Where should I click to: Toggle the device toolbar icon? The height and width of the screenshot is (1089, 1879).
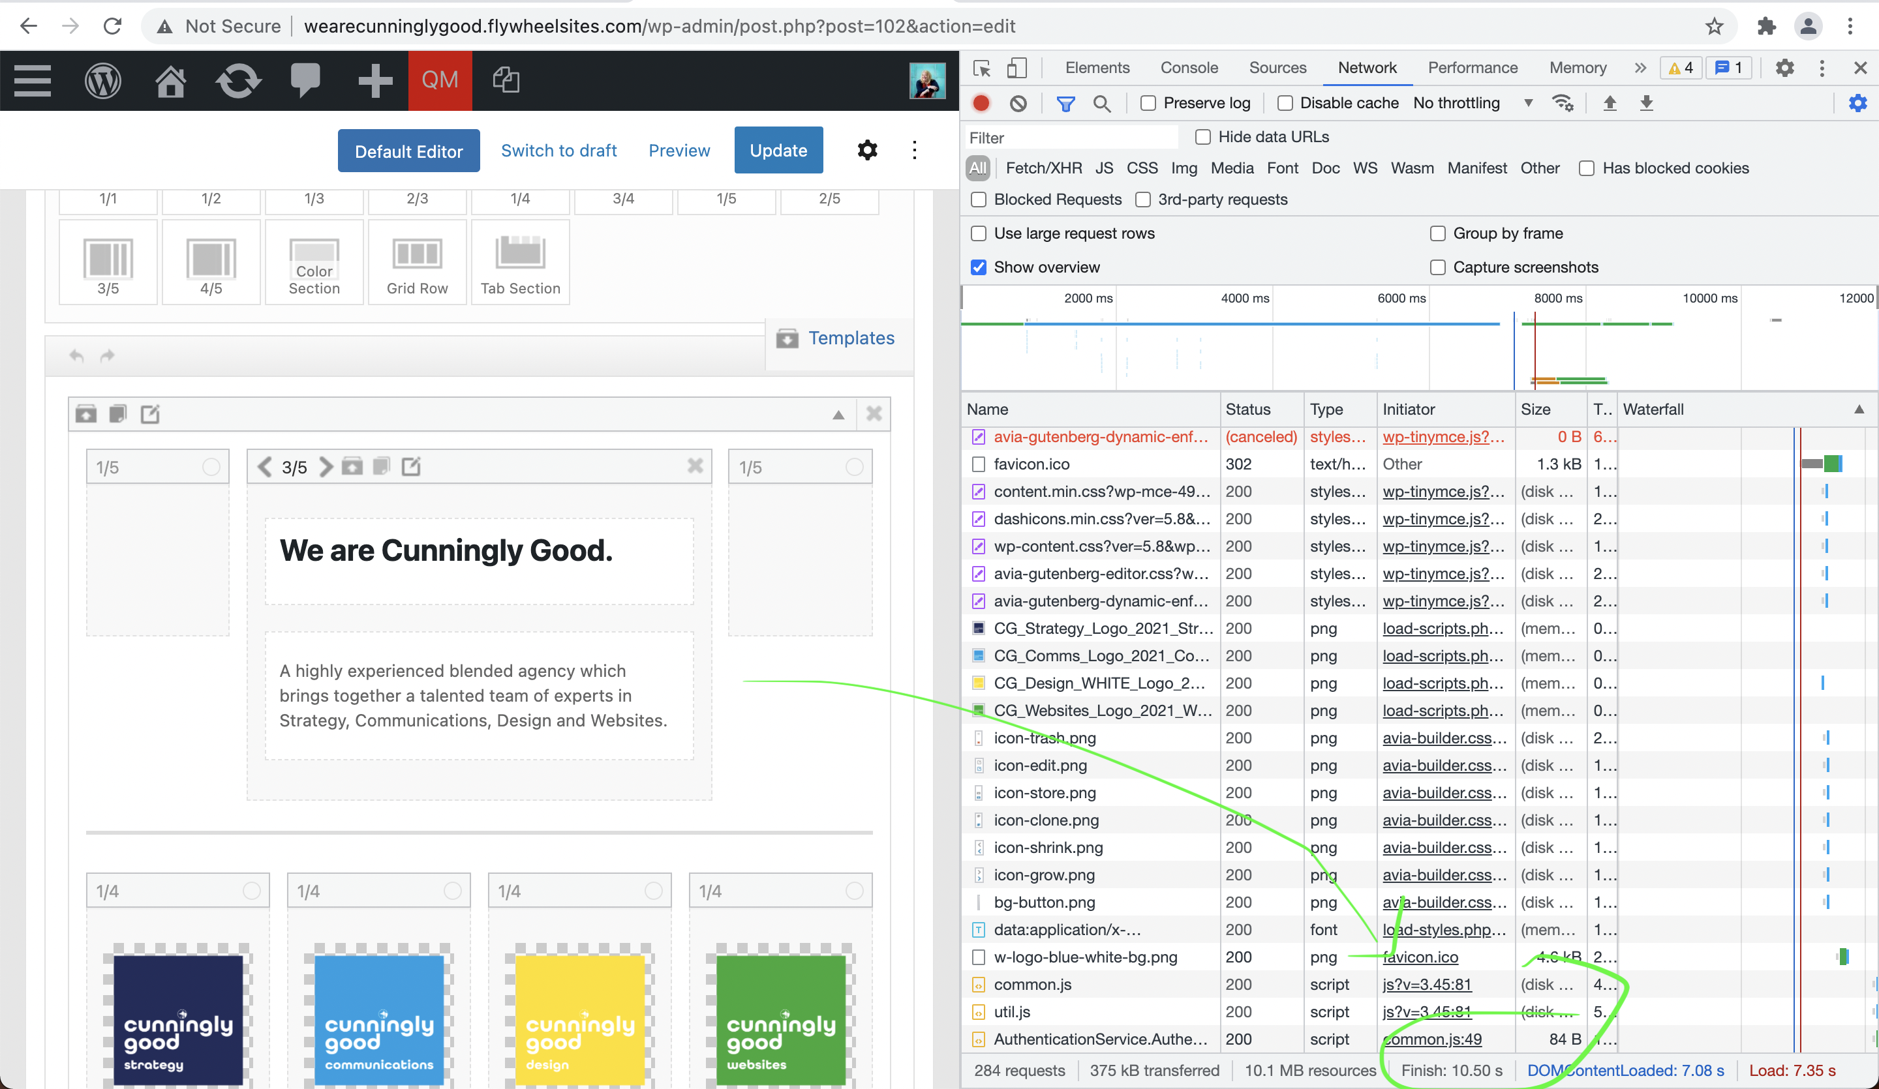(1017, 68)
